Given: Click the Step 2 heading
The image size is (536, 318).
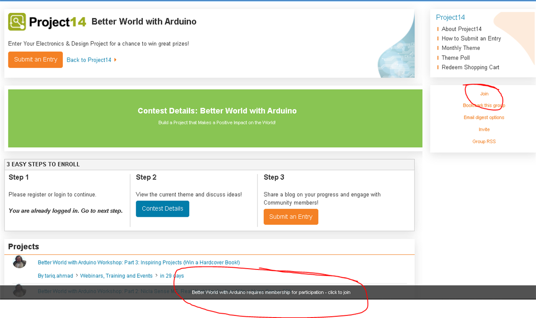Looking at the screenshot, I should tap(146, 178).
